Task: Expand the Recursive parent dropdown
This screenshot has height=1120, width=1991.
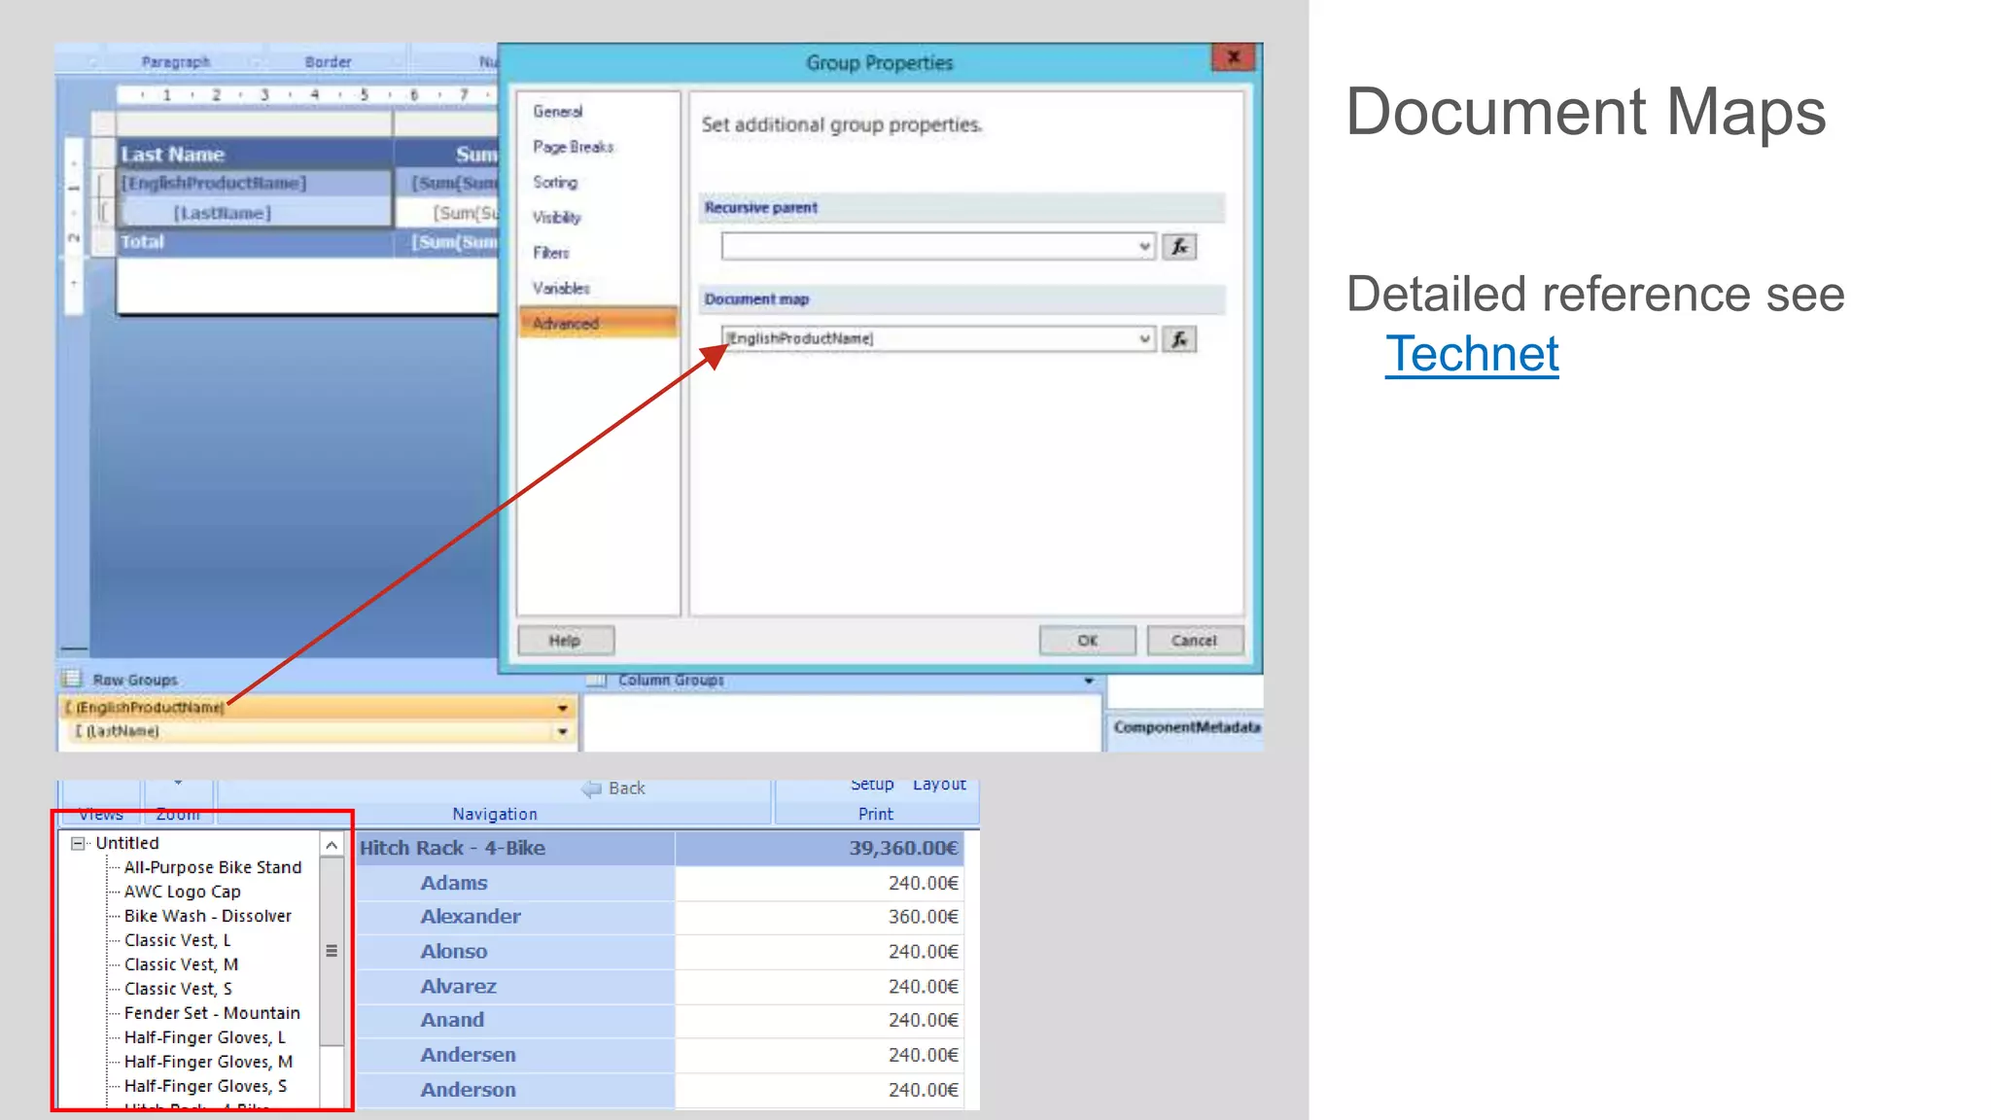Action: 1144,247
